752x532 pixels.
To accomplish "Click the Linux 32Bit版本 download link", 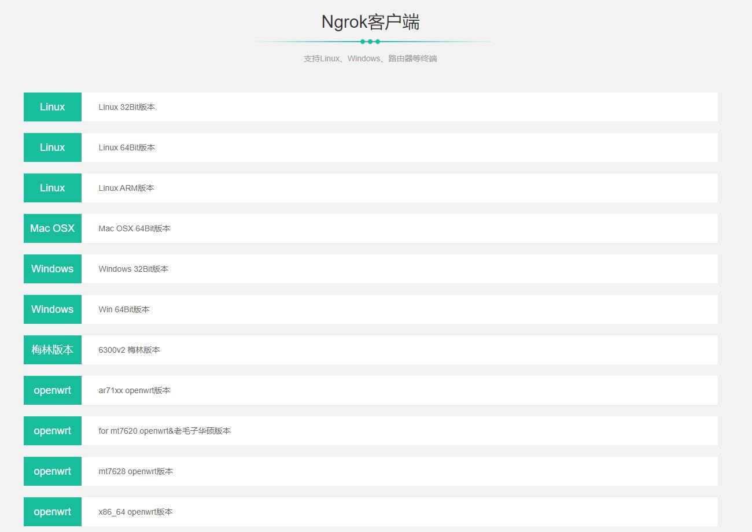I will pos(127,107).
